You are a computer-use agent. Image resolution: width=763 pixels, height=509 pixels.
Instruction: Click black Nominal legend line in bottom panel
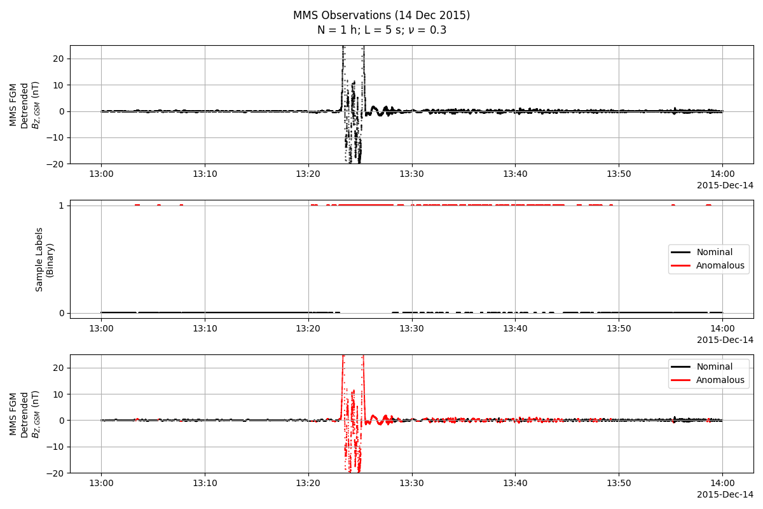[x=682, y=366]
